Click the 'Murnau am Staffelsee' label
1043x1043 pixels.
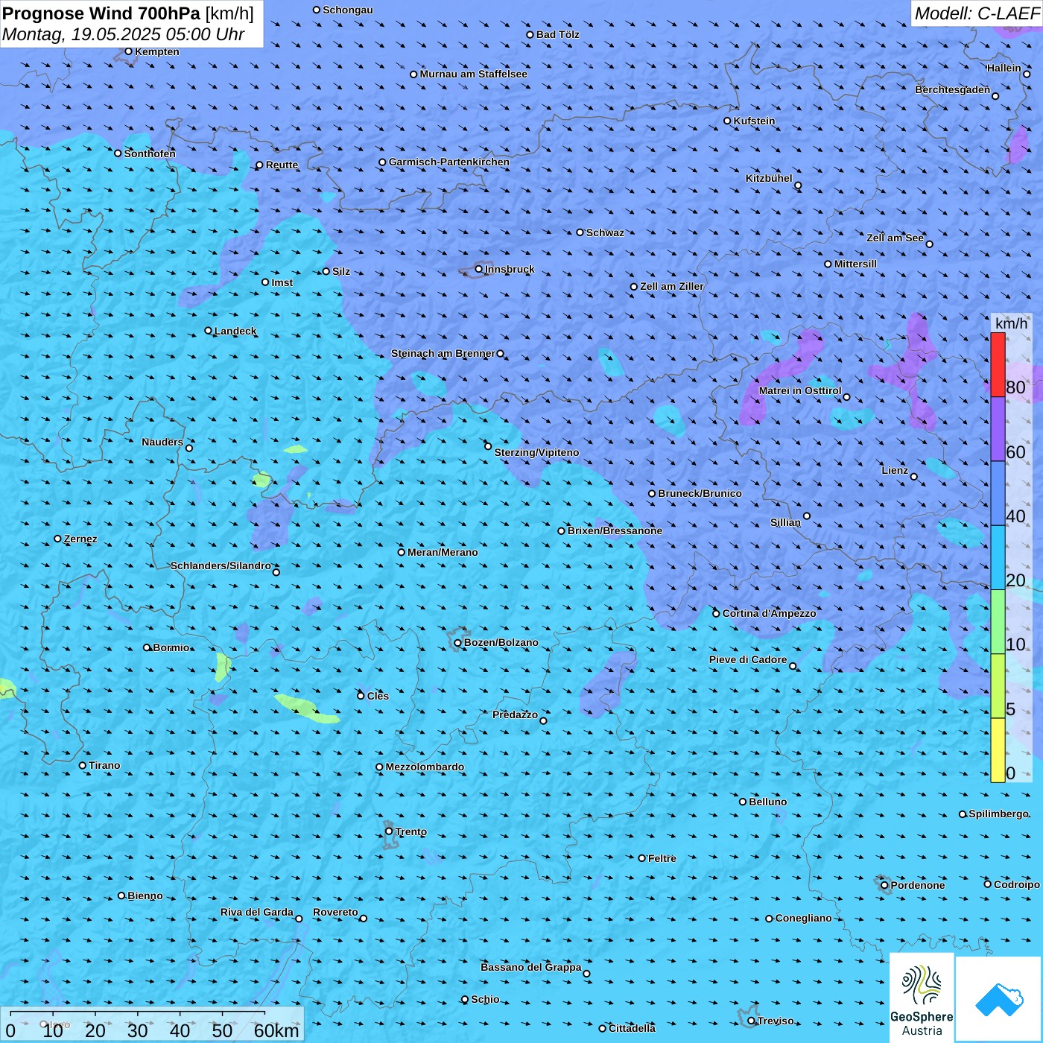click(x=474, y=74)
